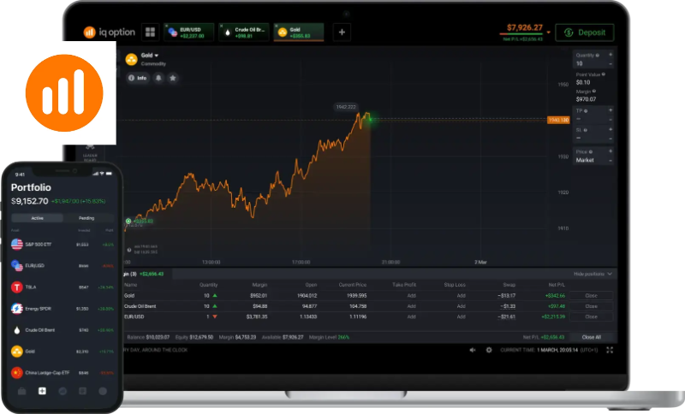Increase Price value with plus

pyautogui.click(x=611, y=151)
